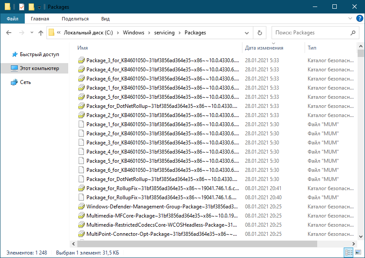Select Этот компьютер in the navigation pane
The image size is (365, 258).
[34, 68]
